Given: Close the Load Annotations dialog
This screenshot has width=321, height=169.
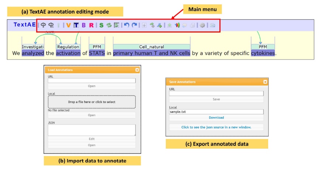Looking at the screenshot, I should click(x=137, y=70).
